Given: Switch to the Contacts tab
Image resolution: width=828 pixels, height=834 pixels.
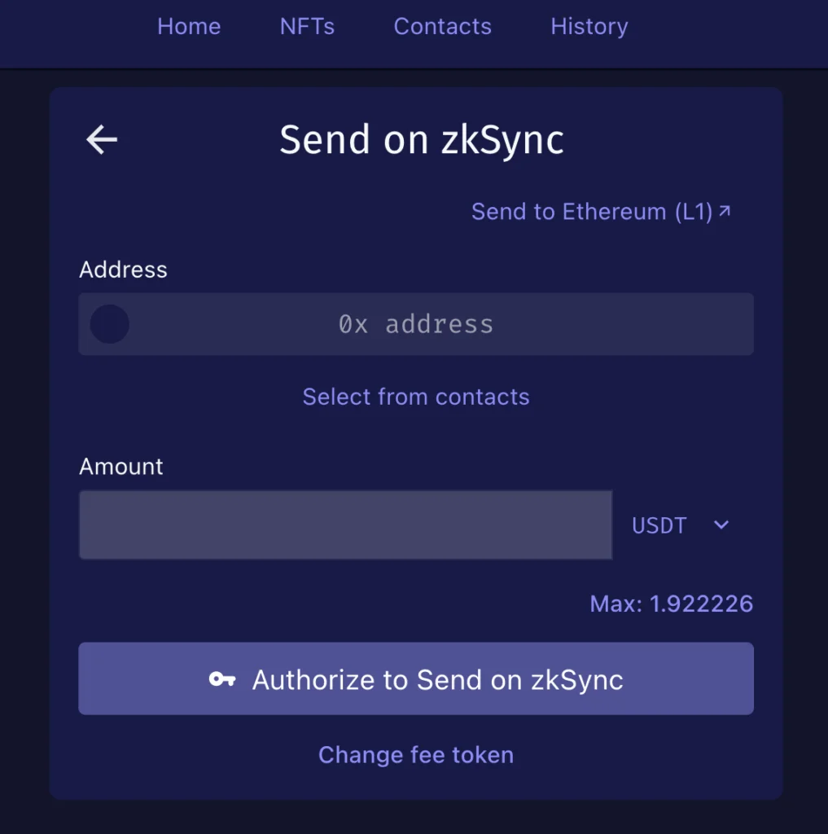Looking at the screenshot, I should (x=442, y=26).
